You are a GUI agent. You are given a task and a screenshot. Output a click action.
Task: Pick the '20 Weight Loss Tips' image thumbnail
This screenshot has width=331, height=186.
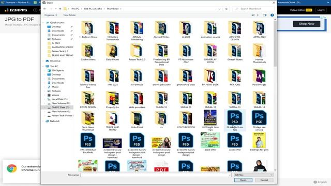pyautogui.click(x=210, y=121)
